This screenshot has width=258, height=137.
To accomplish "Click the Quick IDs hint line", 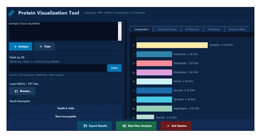I will pyautogui.click(x=36, y=75).
